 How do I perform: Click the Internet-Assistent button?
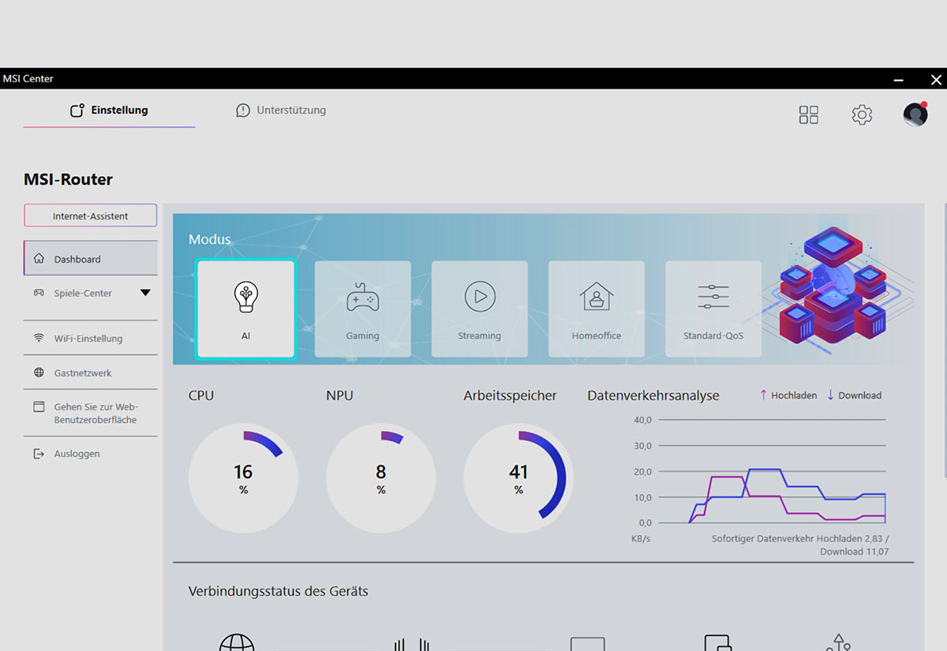pos(91,215)
